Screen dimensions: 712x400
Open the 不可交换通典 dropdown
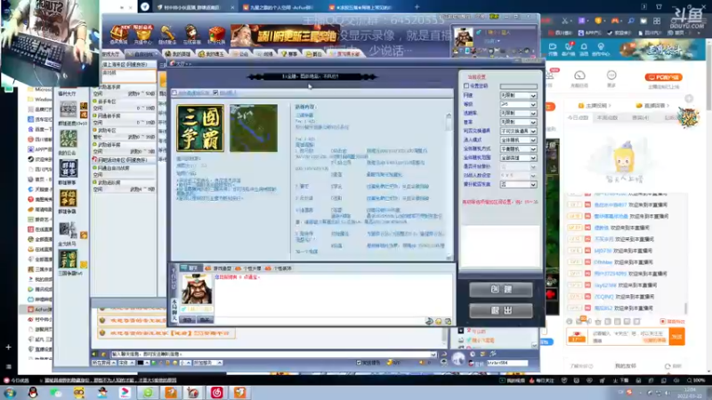(x=519, y=131)
